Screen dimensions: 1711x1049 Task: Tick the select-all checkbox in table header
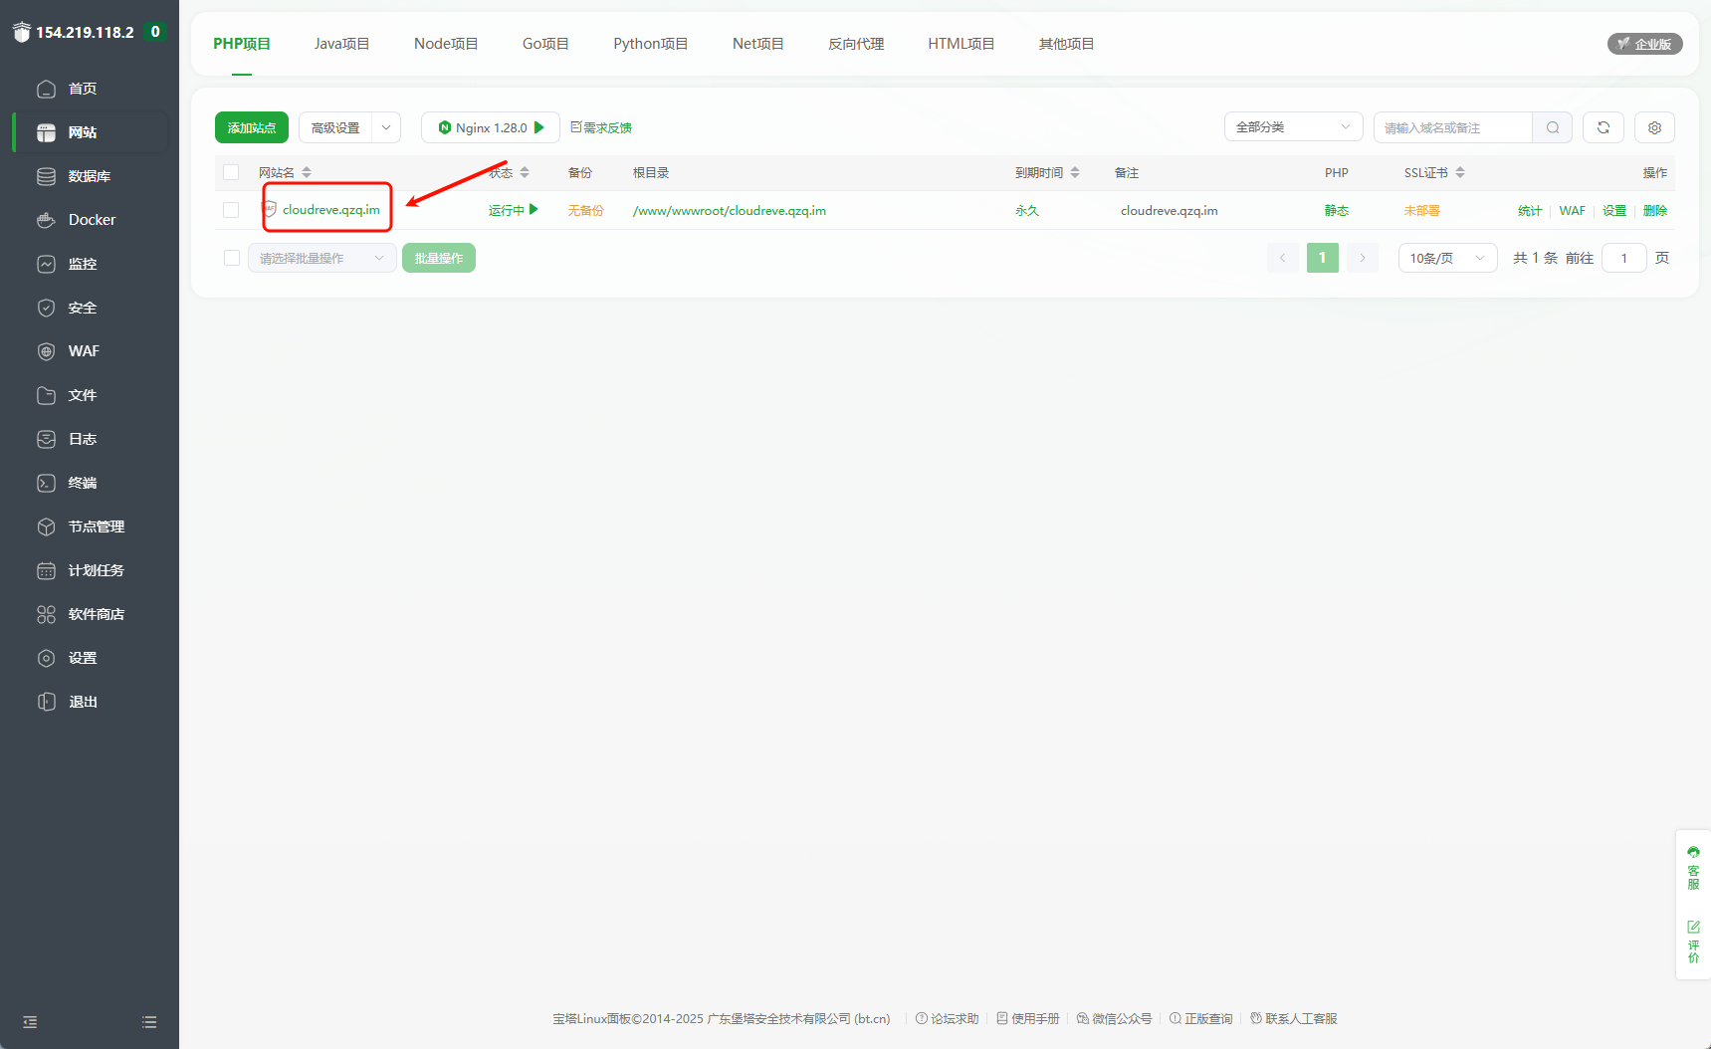point(231,172)
